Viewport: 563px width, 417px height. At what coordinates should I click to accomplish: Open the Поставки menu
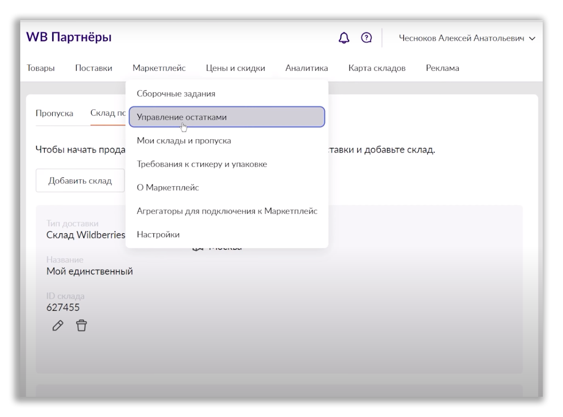click(94, 68)
